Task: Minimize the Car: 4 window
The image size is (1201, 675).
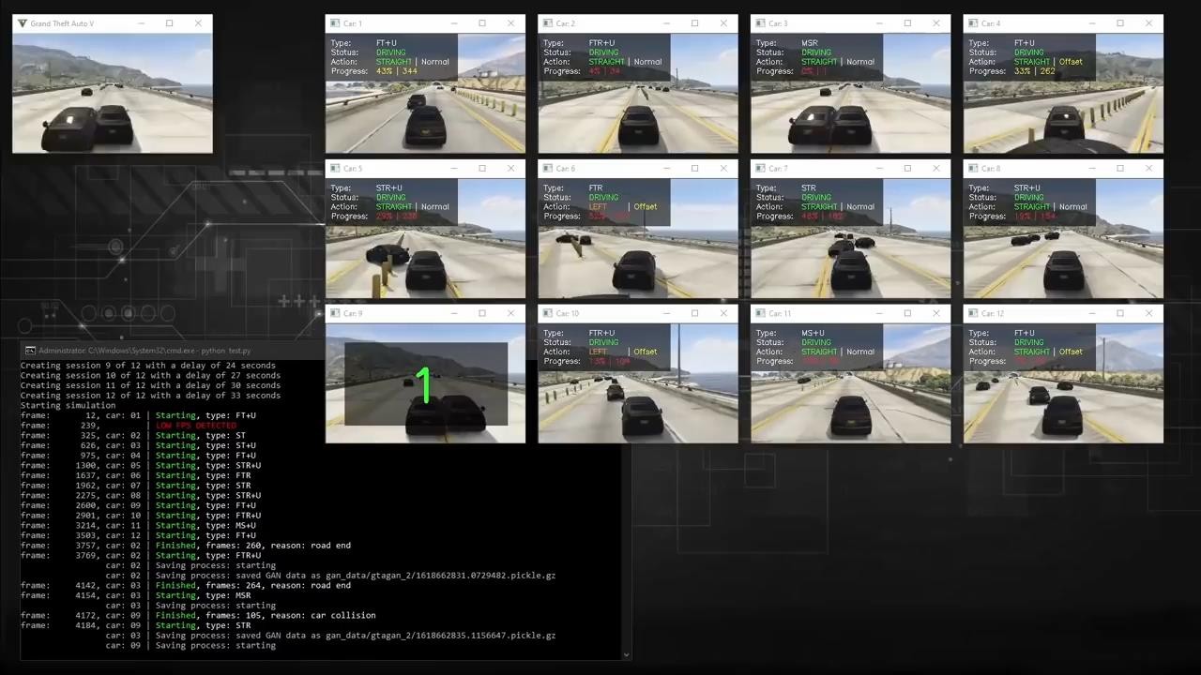Action: click(1091, 23)
